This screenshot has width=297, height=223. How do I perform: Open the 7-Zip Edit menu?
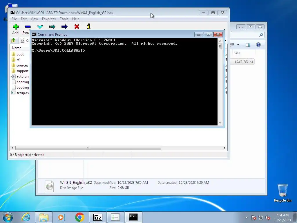point(24,19)
